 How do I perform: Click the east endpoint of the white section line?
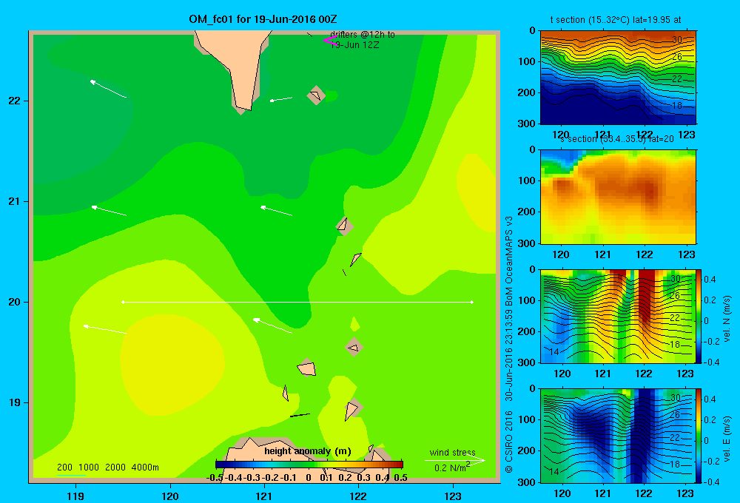tap(472, 302)
